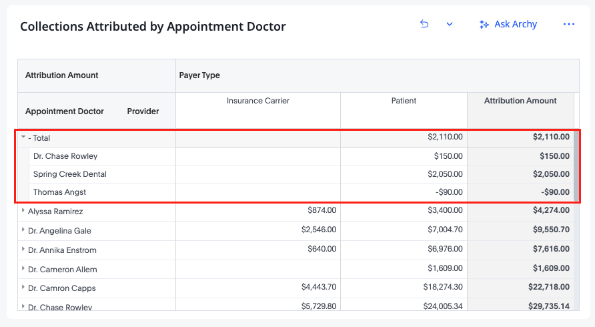Viewport: 595px width, 327px height.
Task: Click the table's vertical scrollbar thumb
Action: pyautogui.click(x=576, y=166)
